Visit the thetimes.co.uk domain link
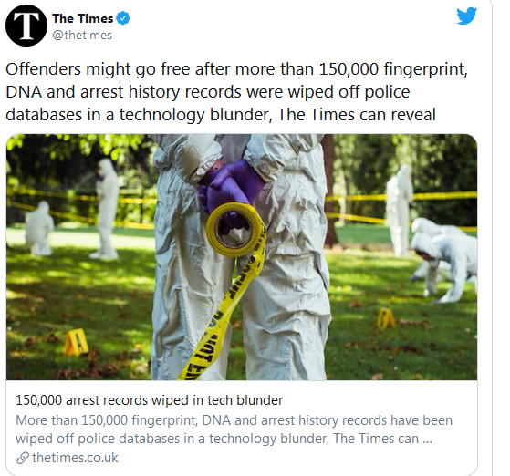This screenshot has width=510, height=476. click(x=75, y=458)
